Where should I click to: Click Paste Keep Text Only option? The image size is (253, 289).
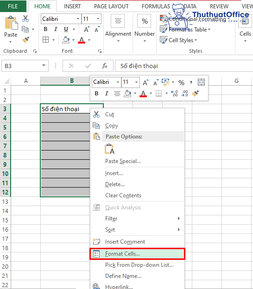(x=109, y=149)
